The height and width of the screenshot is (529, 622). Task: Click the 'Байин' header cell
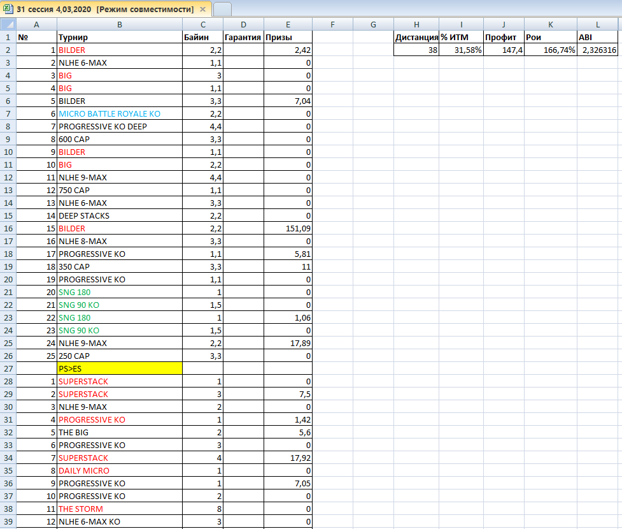point(202,38)
